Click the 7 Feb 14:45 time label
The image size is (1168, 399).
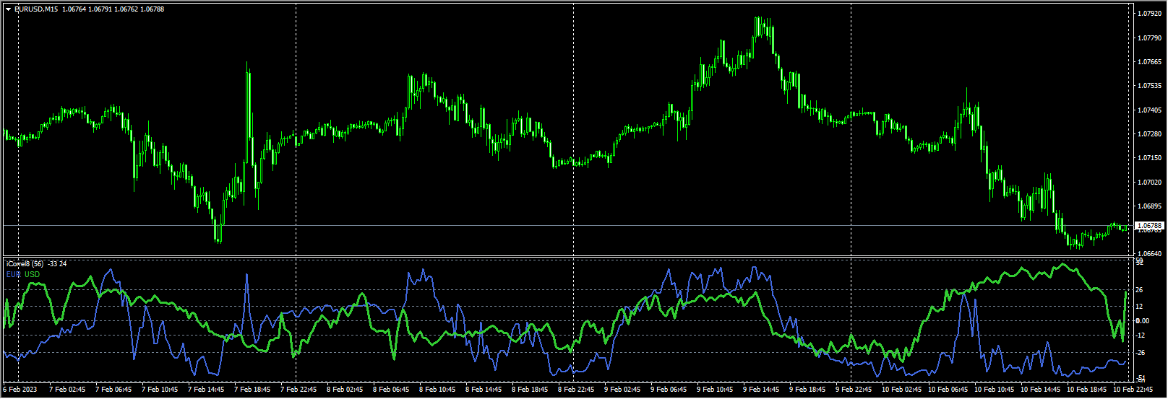pyautogui.click(x=206, y=390)
